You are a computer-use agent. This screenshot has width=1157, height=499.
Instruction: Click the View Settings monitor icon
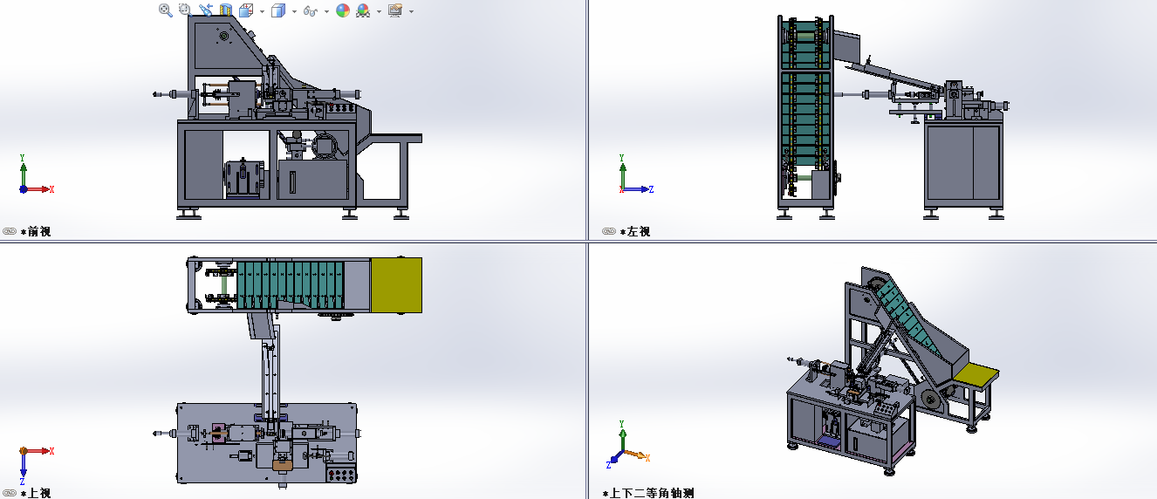395,10
